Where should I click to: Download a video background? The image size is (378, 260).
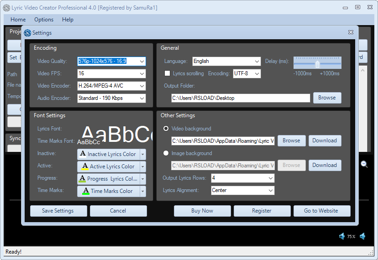point(325,140)
